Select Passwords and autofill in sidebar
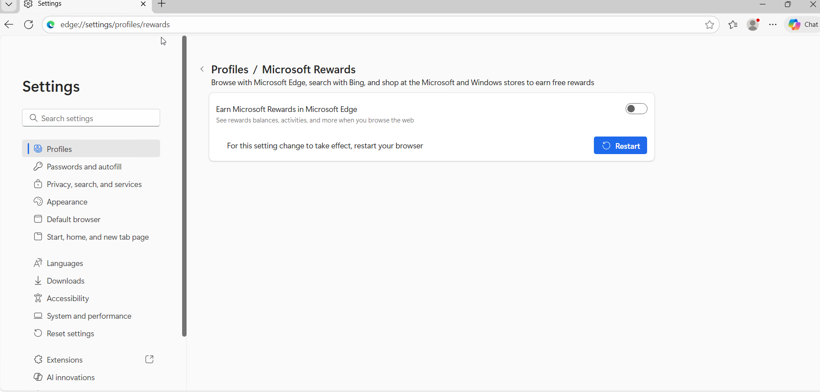 click(x=84, y=167)
